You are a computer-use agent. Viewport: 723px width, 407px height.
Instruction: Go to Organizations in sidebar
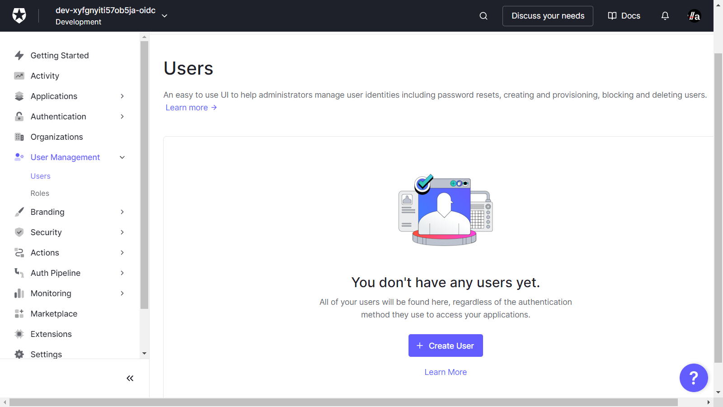point(56,137)
